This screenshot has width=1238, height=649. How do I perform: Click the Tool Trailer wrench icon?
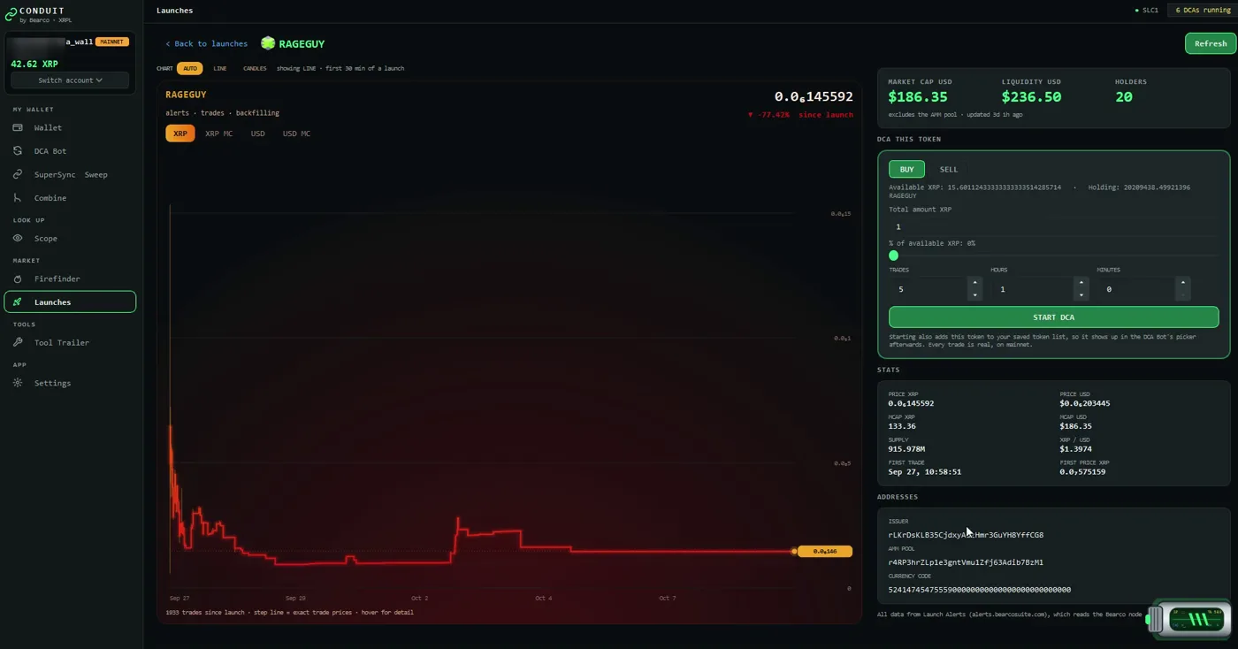click(18, 342)
